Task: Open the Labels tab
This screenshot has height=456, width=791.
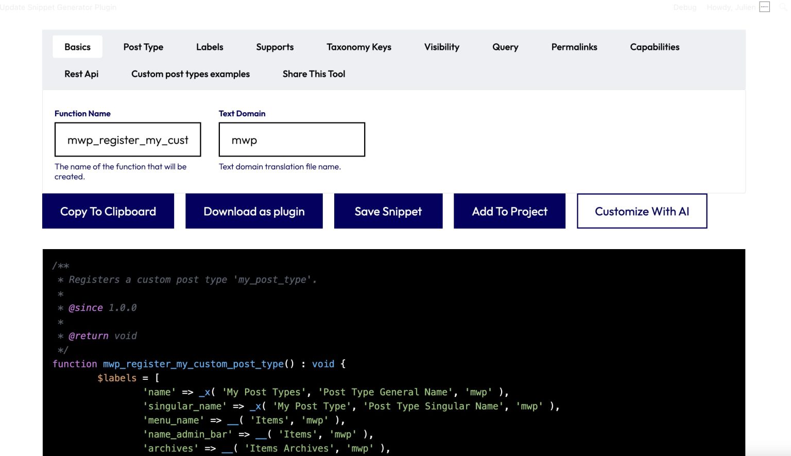Action: pos(210,47)
